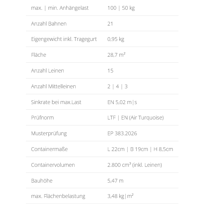Select the '0,95 kg' weight value
Image resolution: width=221 pixels, height=204 pixels.
click(116, 39)
